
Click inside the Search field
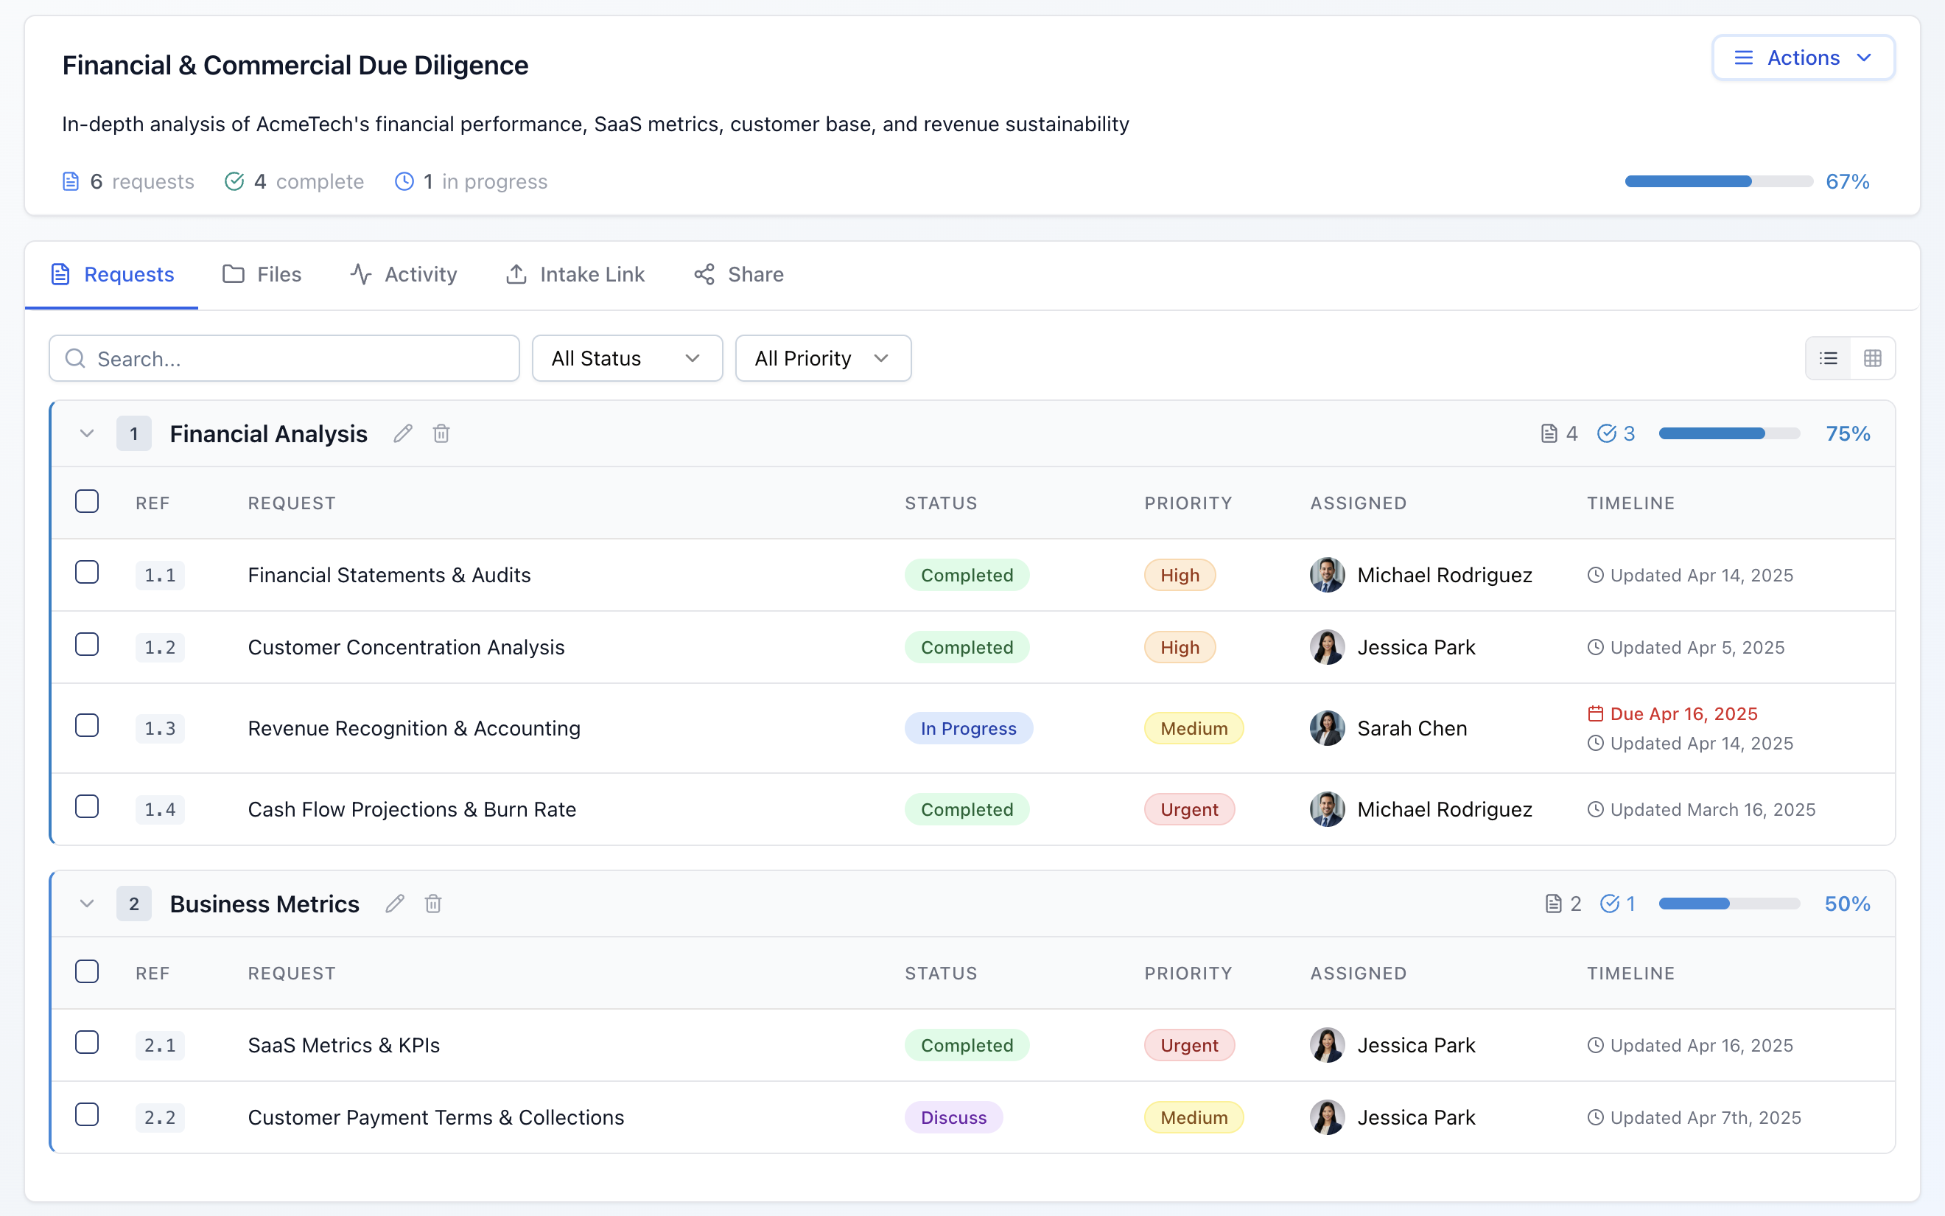click(281, 358)
